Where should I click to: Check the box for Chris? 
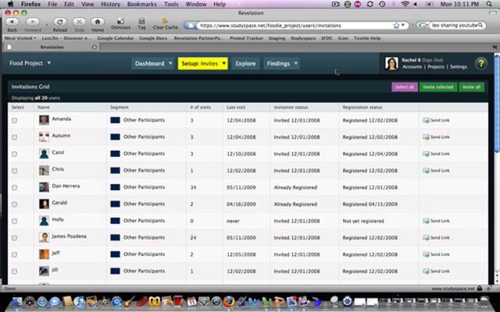pyautogui.click(x=14, y=171)
